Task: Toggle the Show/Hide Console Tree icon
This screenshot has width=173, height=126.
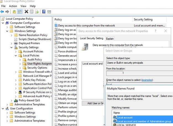Action: click(20, 12)
